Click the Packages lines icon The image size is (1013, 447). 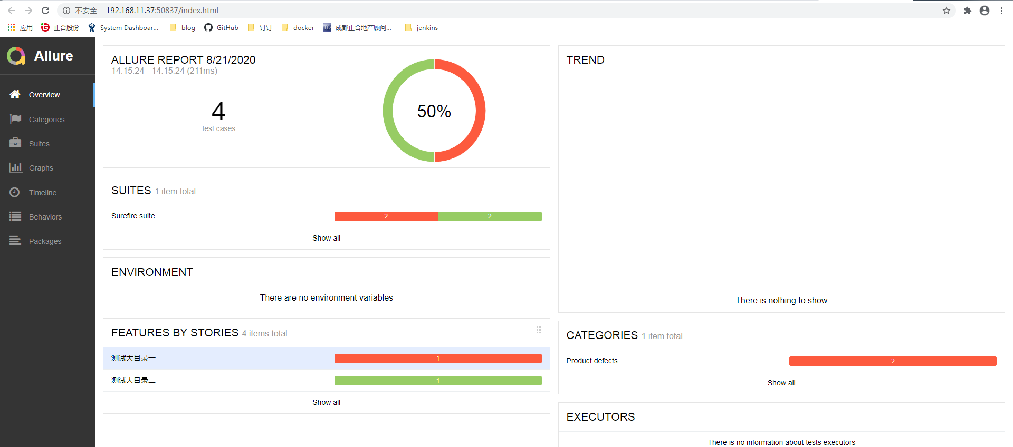click(15, 241)
